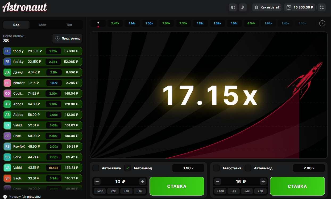Increase the 10 ₽ bet with plus

[x=143, y=182]
